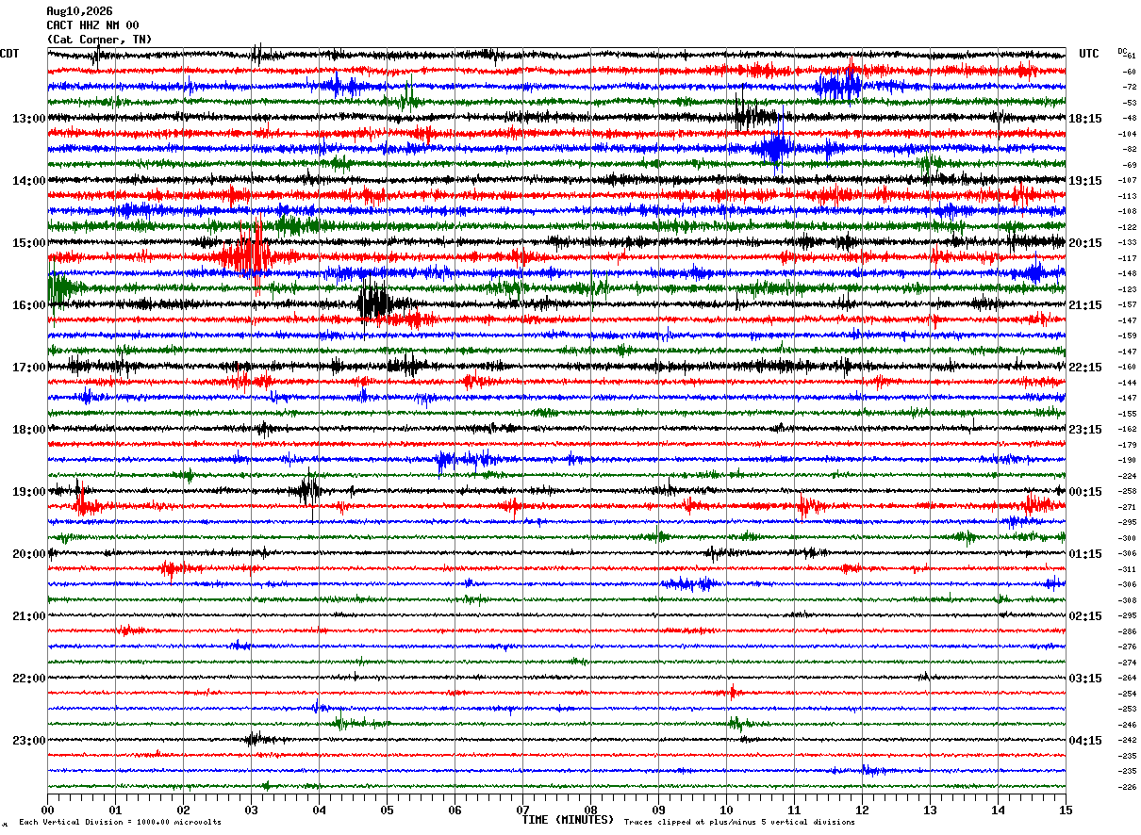Click minute tick label '07' on time axis
The height and width of the screenshot is (835, 1141).
(522, 810)
